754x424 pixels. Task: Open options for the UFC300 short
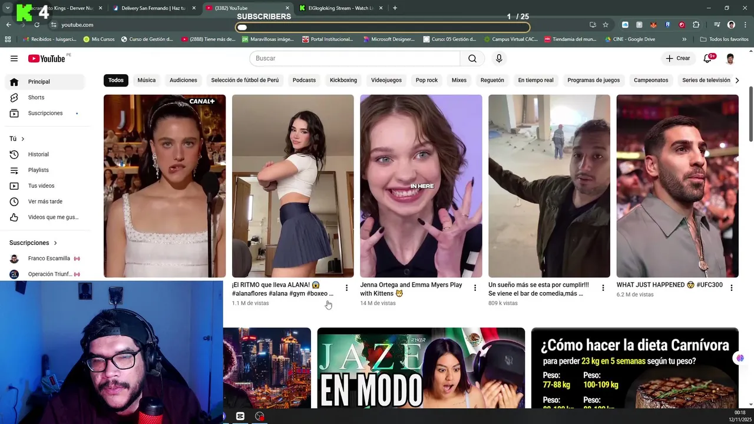pos(731,288)
